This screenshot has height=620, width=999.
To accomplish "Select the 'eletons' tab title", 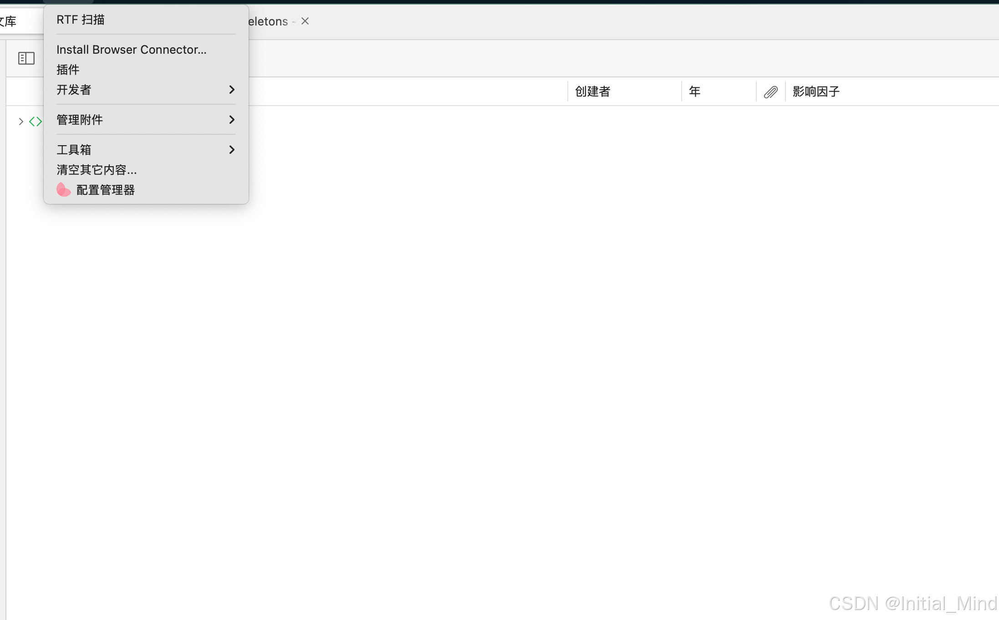I will point(268,21).
